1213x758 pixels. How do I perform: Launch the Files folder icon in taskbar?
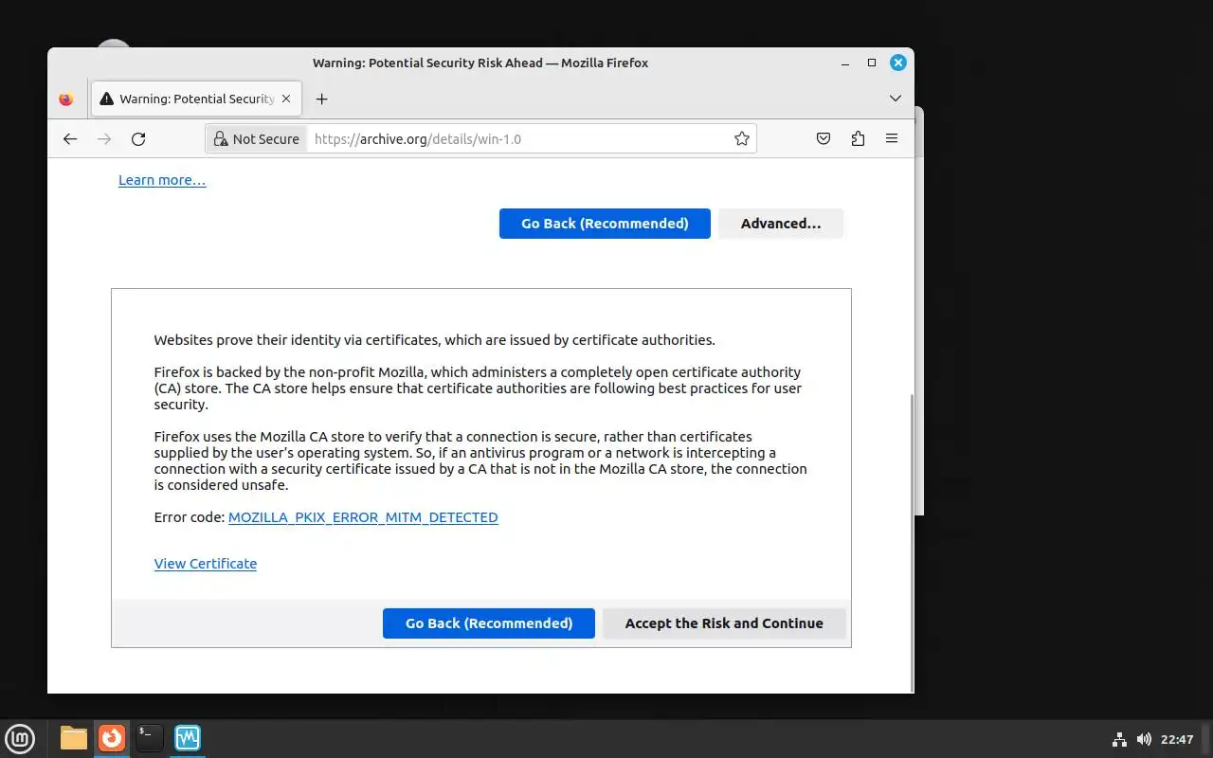[x=74, y=738]
